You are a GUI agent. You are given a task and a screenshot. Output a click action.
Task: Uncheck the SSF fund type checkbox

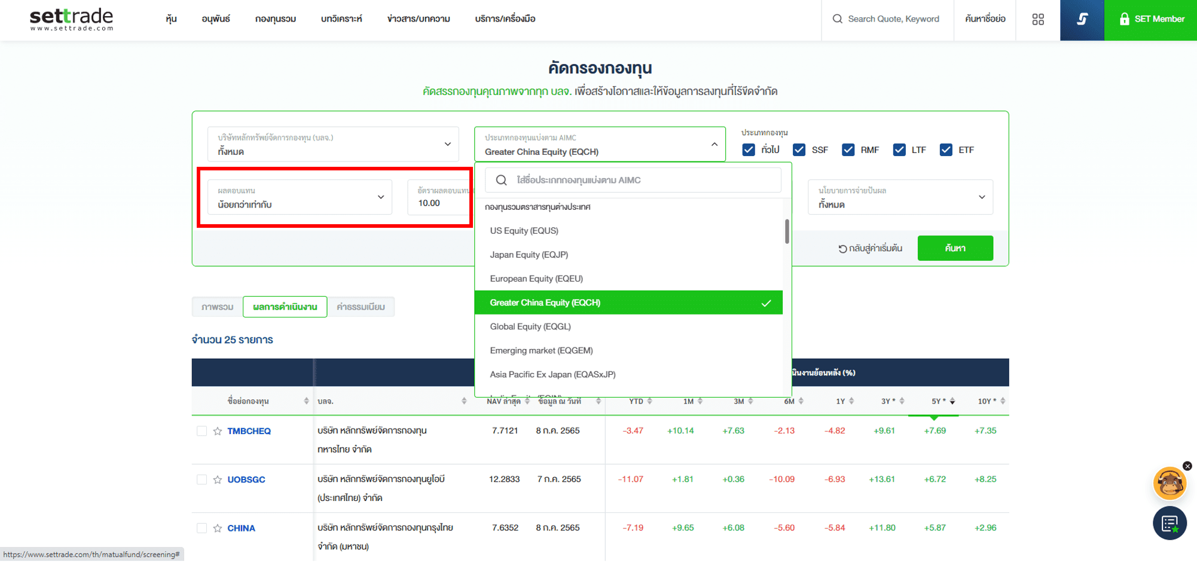799,150
